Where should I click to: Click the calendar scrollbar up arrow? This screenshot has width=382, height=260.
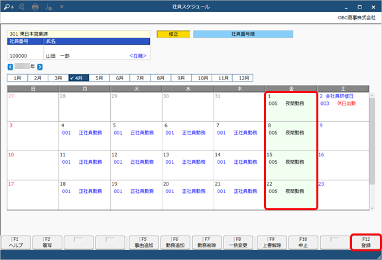tap(372, 96)
